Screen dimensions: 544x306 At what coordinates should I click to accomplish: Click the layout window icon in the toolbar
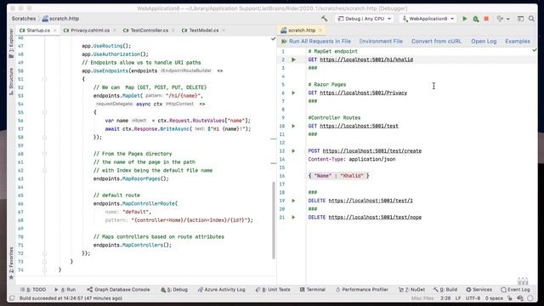pos(520,19)
